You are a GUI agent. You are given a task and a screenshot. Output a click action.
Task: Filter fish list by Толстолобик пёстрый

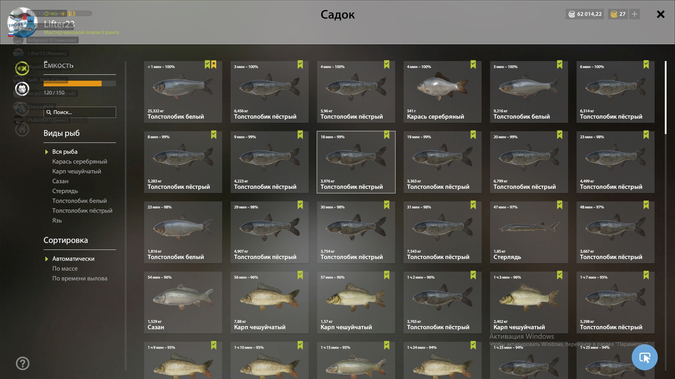(x=82, y=211)
